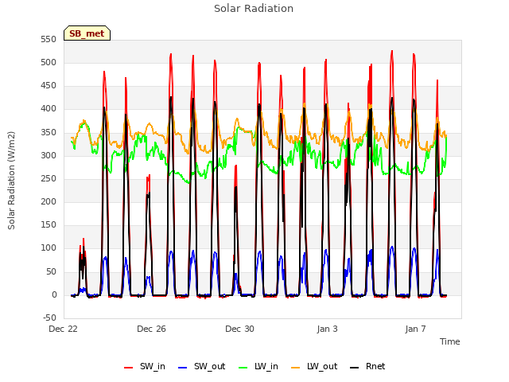Select the Rnet legend label
The height and width of the screenshot is (382, 509).
coord(375,366)
